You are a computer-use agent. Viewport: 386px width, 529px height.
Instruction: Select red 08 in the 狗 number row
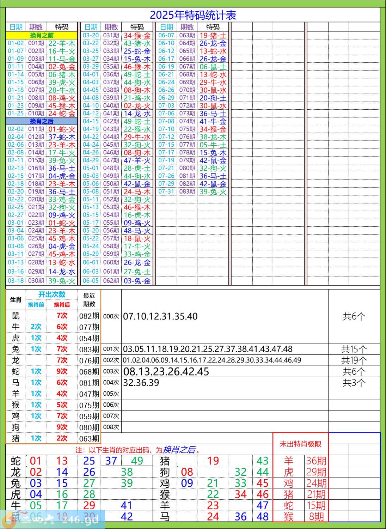187,472
